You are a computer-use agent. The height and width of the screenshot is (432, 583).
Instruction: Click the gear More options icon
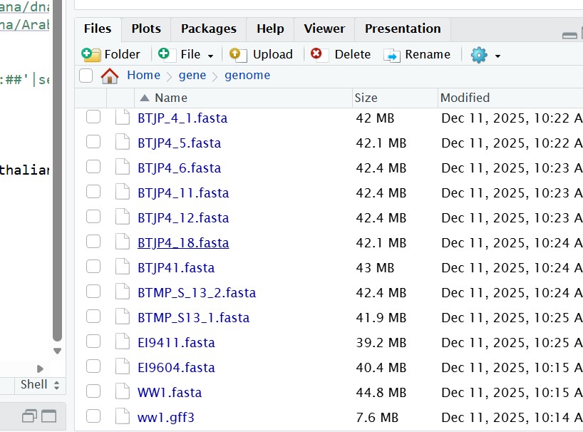click(479, 55)
